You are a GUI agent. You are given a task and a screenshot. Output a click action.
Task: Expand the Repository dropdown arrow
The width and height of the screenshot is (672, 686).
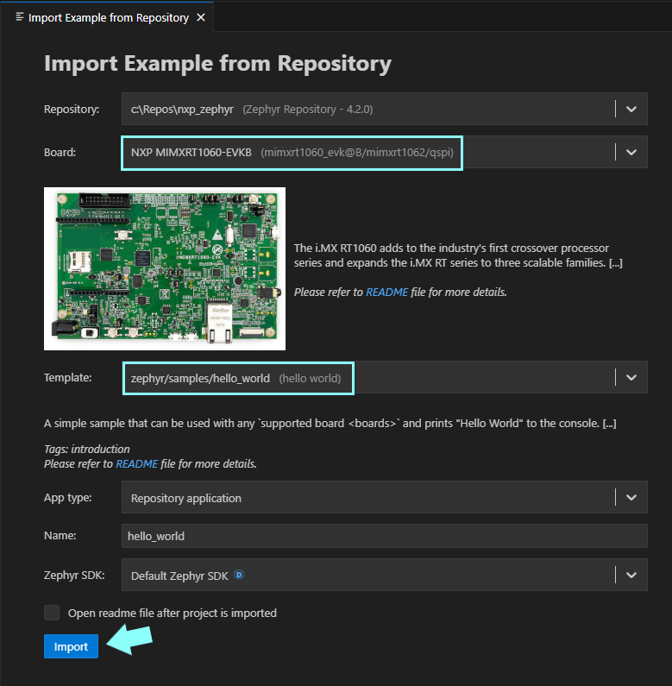[x=631, y=109]
